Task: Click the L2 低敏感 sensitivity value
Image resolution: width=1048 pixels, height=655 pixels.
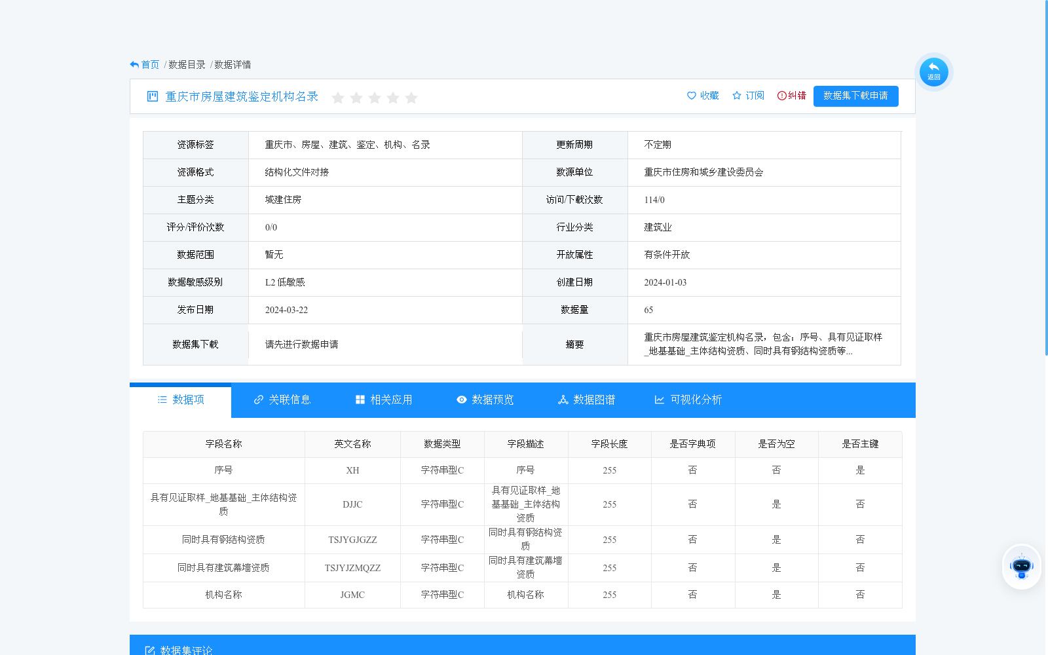Action: click(x=285, y=282)
